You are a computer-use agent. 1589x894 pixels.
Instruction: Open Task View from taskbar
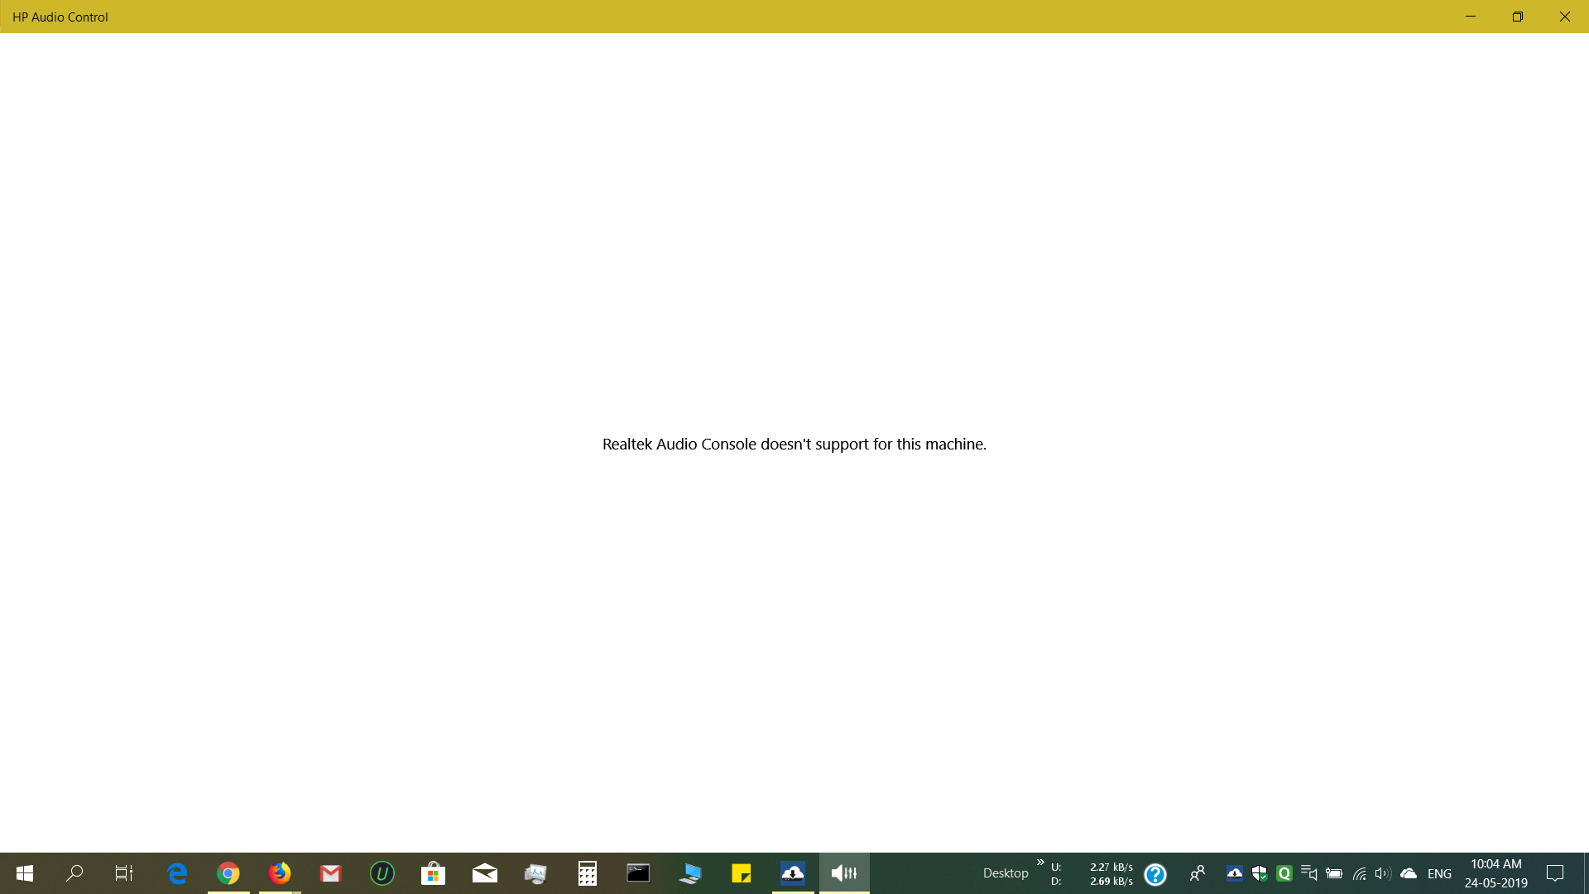click(x=124, y=873)
